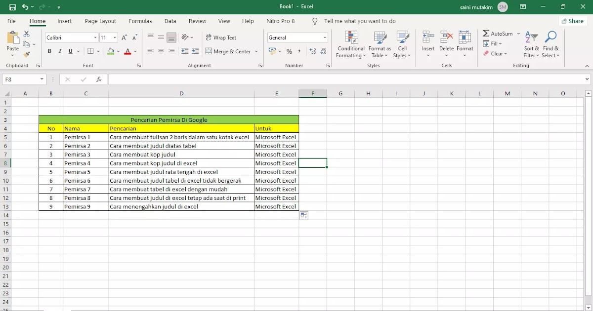This screenshot has height=311, width=593.
Task: Switch to the Formulas tab
Action: 140,21
